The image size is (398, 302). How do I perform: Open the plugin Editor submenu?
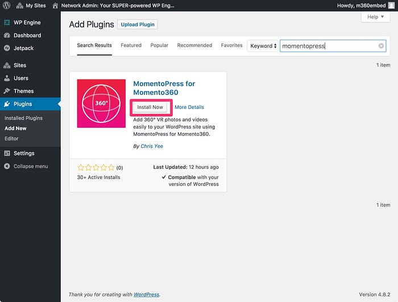(11, 138)
